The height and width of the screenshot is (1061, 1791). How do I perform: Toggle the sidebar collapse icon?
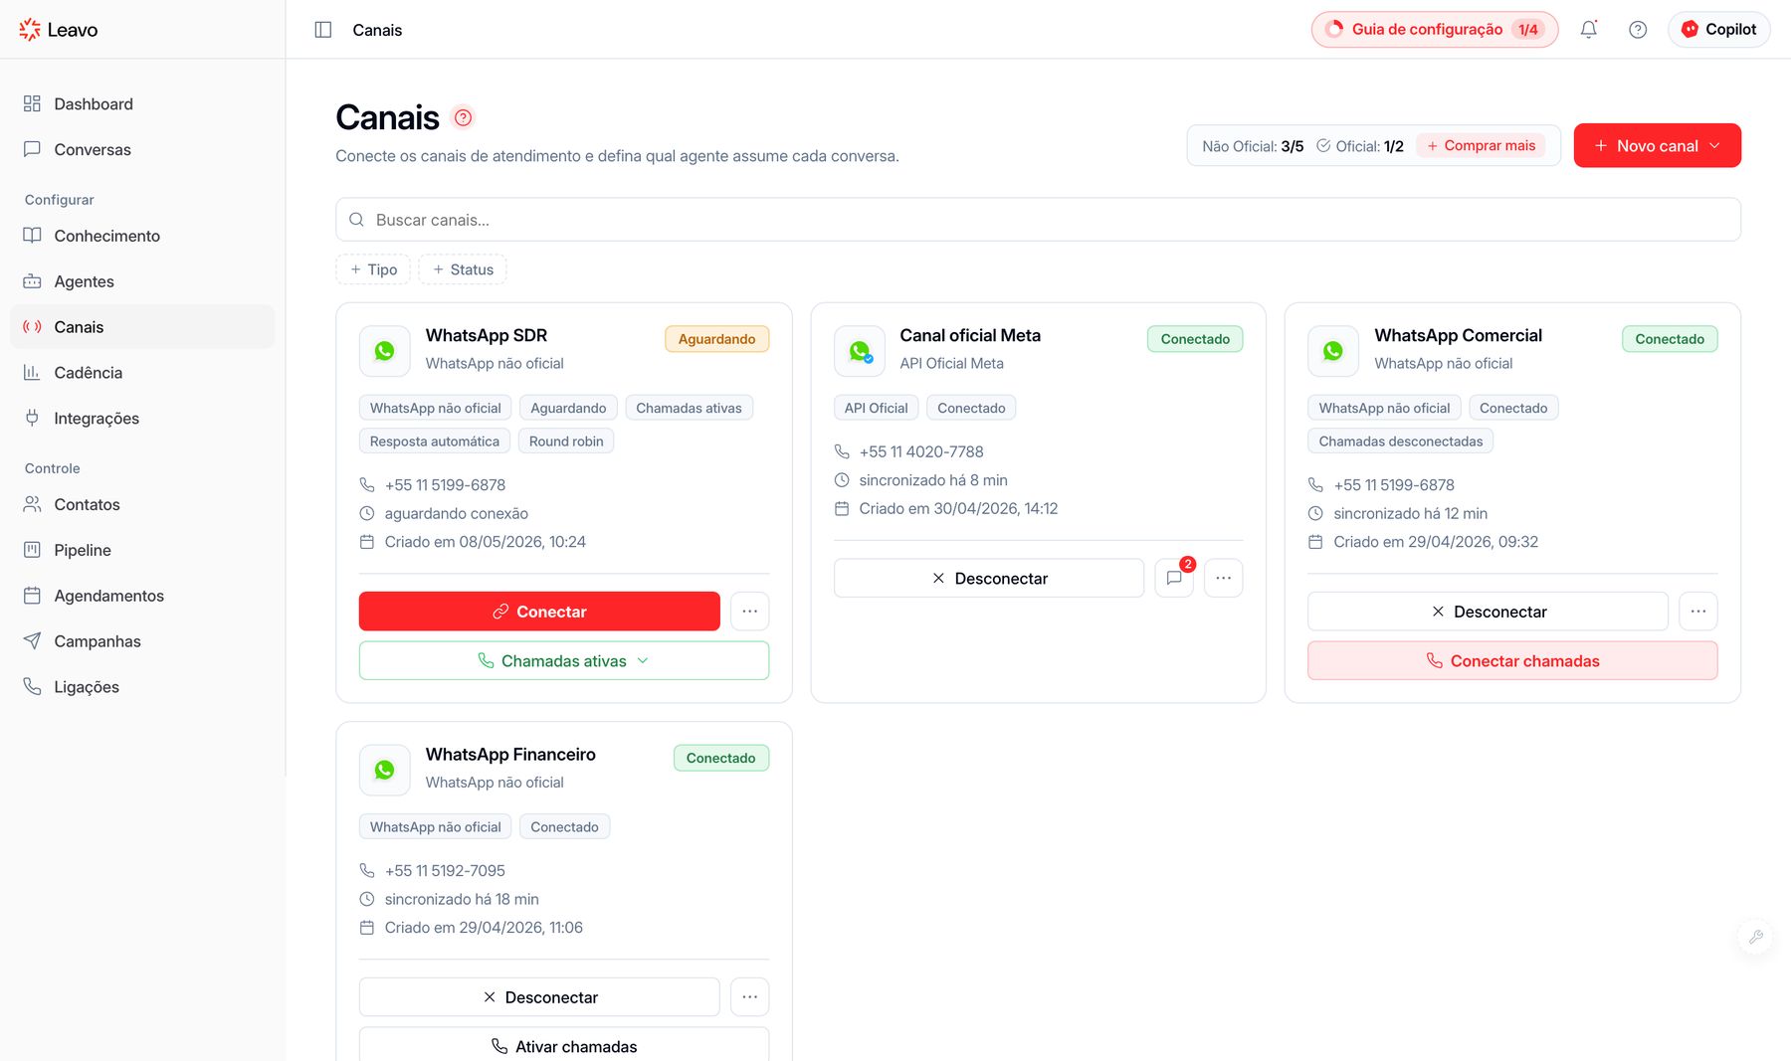tap(323, 30)
